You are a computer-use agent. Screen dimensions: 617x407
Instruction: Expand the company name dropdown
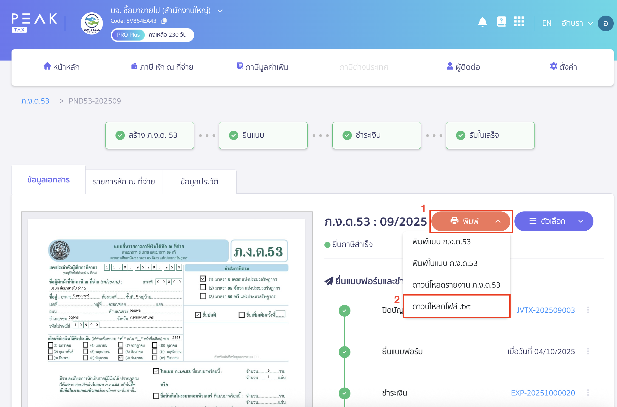pyautogui.click(x=220, y=10)
